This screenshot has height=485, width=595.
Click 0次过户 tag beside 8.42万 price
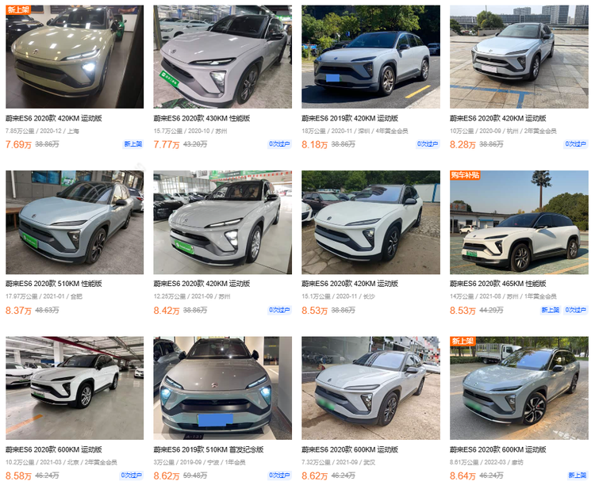pyautogui.click(x=279, y=310)
